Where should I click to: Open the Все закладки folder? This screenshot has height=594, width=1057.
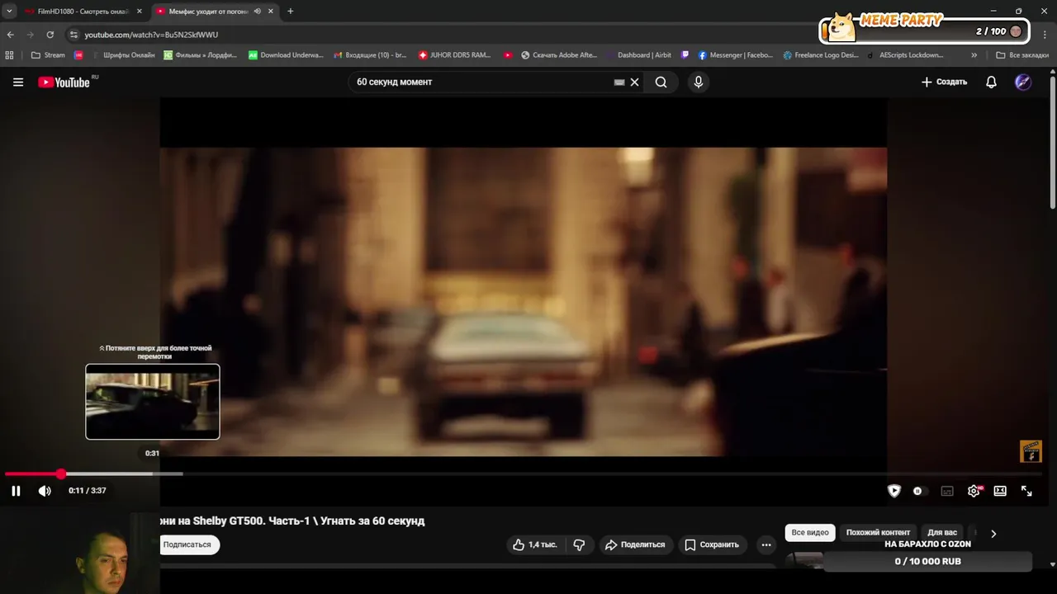1022,55
